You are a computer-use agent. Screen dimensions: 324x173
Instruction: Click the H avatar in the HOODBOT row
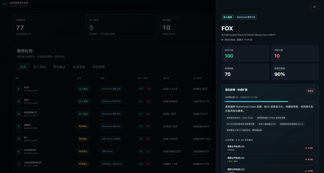(x=19, y=114)
